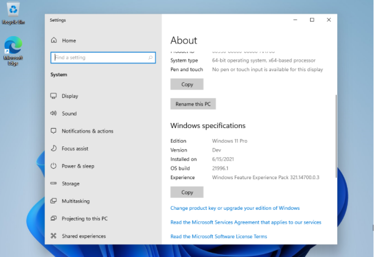This screenshot has width=374, height=257.
Task: Click the Storage drive icon
Action: coord(54,184)
